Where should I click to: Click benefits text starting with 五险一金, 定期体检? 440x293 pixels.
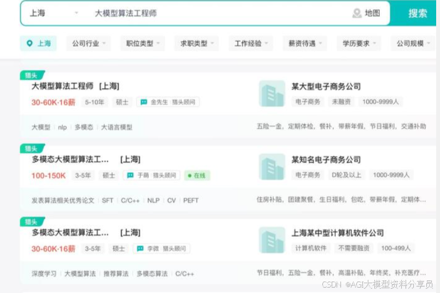[341, 126]
